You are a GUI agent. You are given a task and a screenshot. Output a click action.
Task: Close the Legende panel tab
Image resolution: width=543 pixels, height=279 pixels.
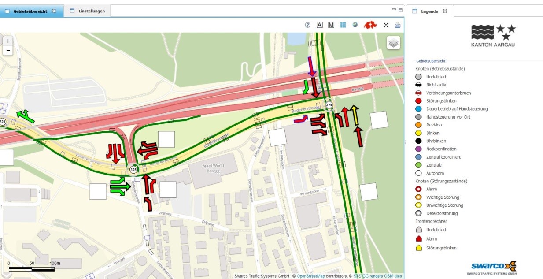pos(445,11)
